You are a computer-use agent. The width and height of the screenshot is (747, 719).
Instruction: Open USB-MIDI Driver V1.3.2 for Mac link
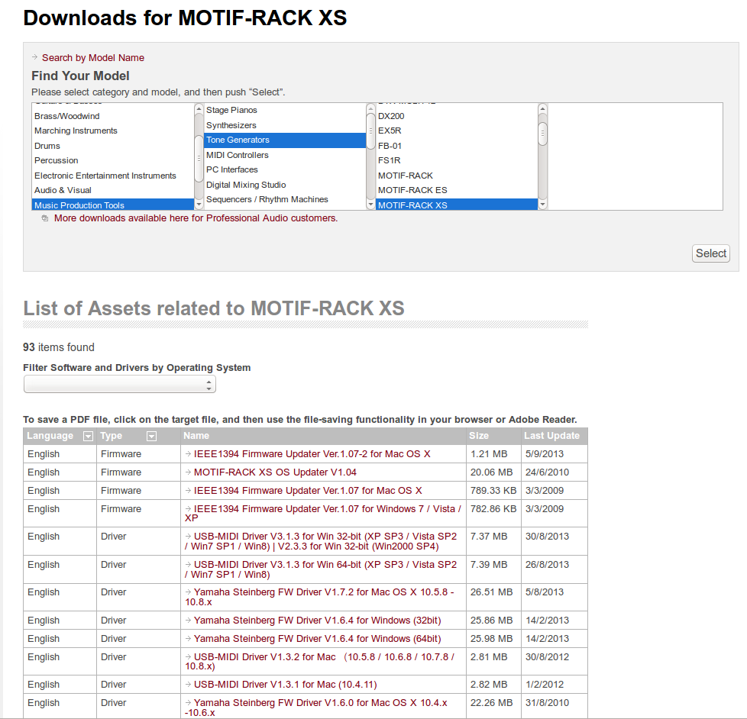coord(320,662)
